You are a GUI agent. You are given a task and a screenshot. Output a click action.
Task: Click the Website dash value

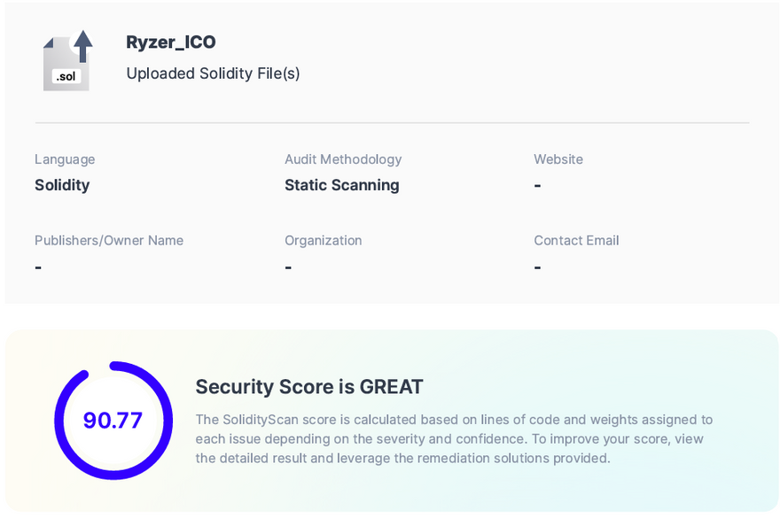538,186
